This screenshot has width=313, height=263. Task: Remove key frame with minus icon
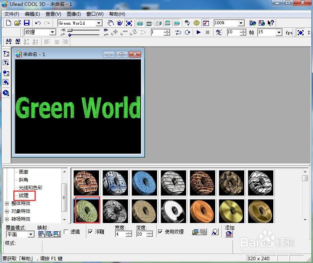[124, 32]
